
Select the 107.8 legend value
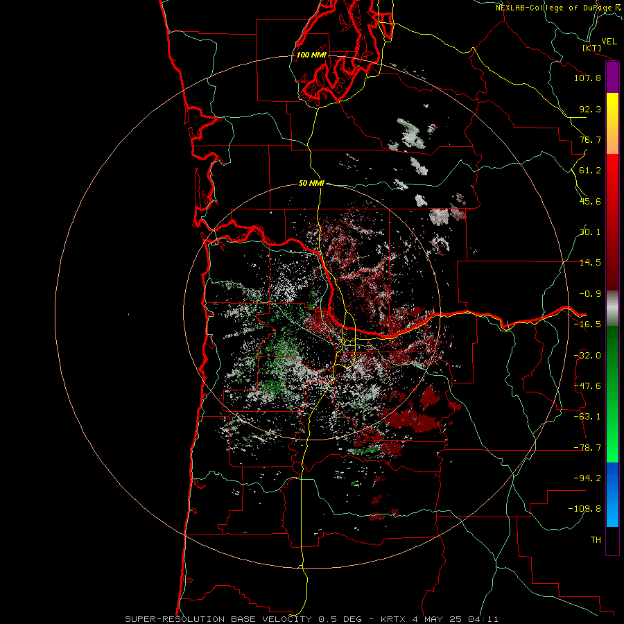tap(587, 78)
